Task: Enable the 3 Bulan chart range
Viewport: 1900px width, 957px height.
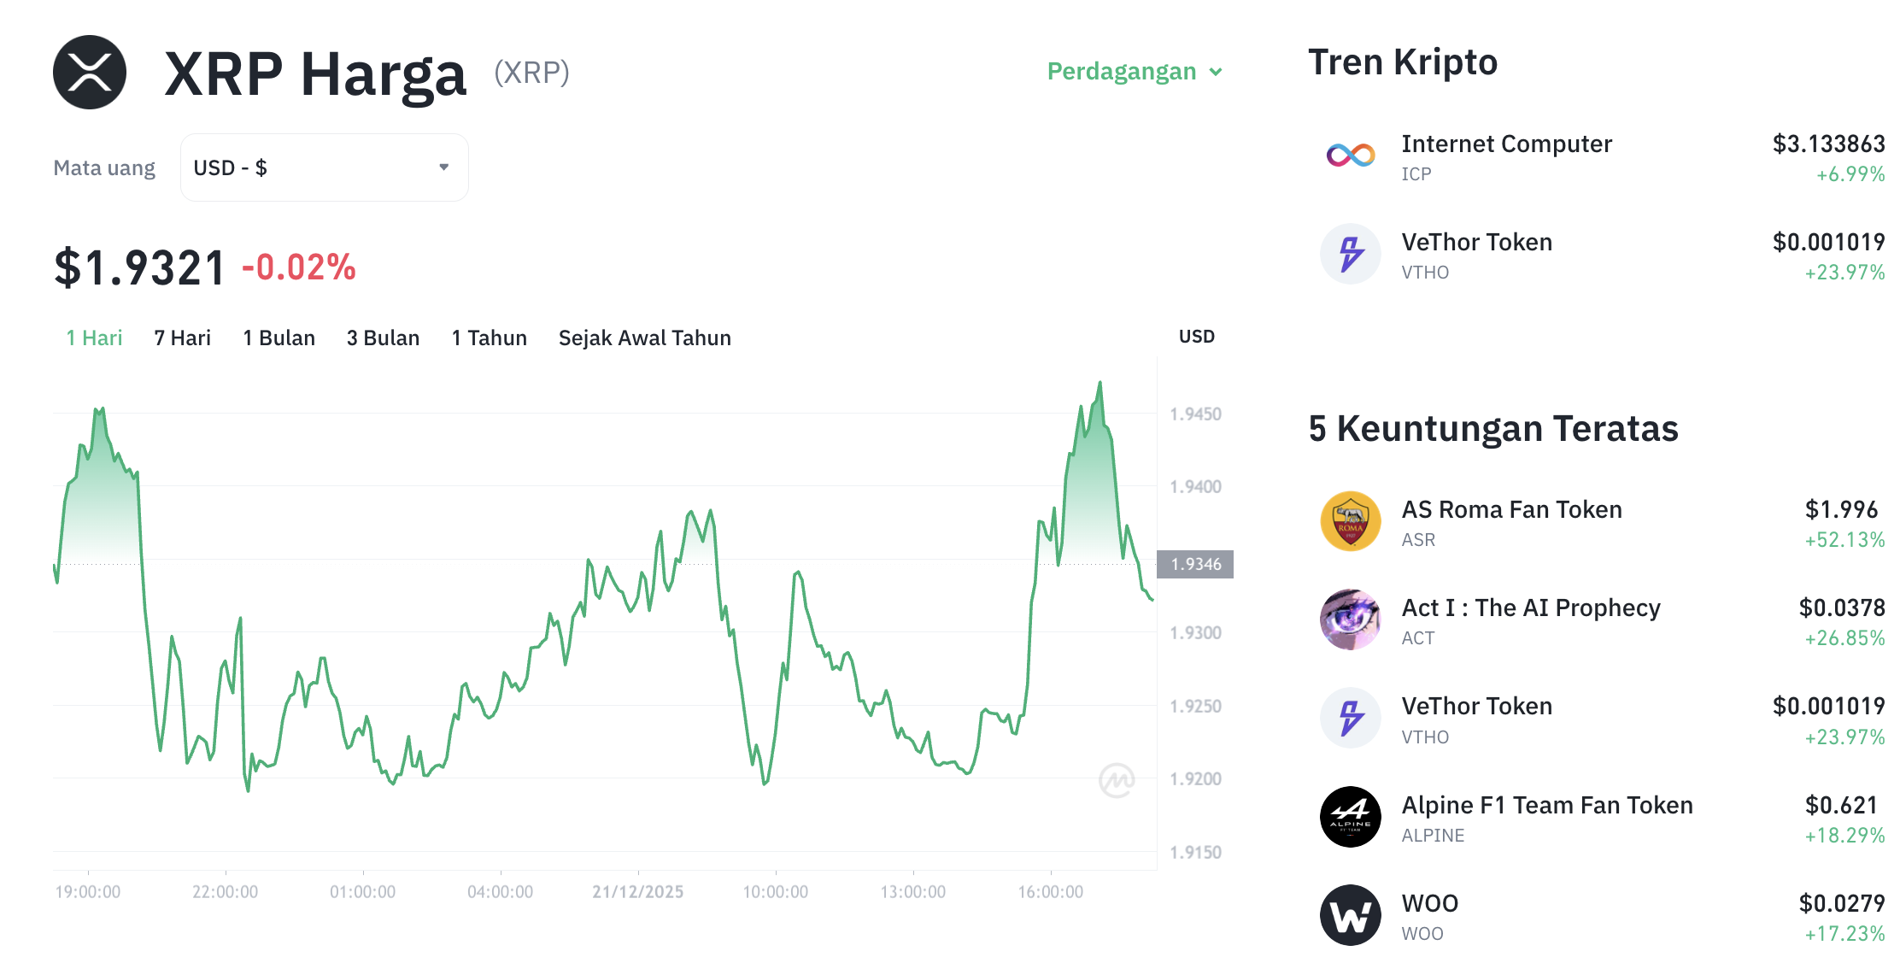Action: [x=382, y=338]
